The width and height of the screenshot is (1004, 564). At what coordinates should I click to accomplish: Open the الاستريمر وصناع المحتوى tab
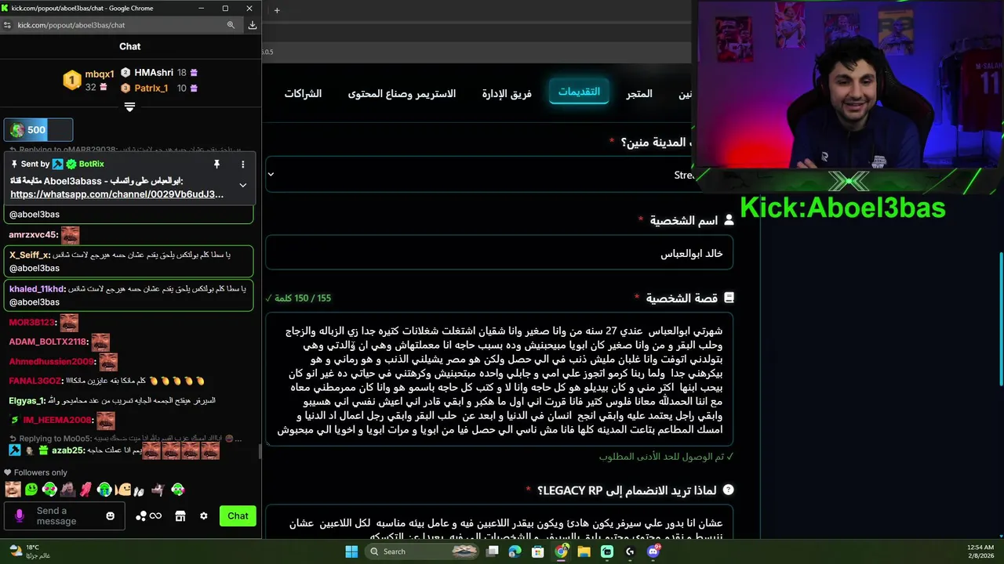pyautogui.click(x=402, y=94)
